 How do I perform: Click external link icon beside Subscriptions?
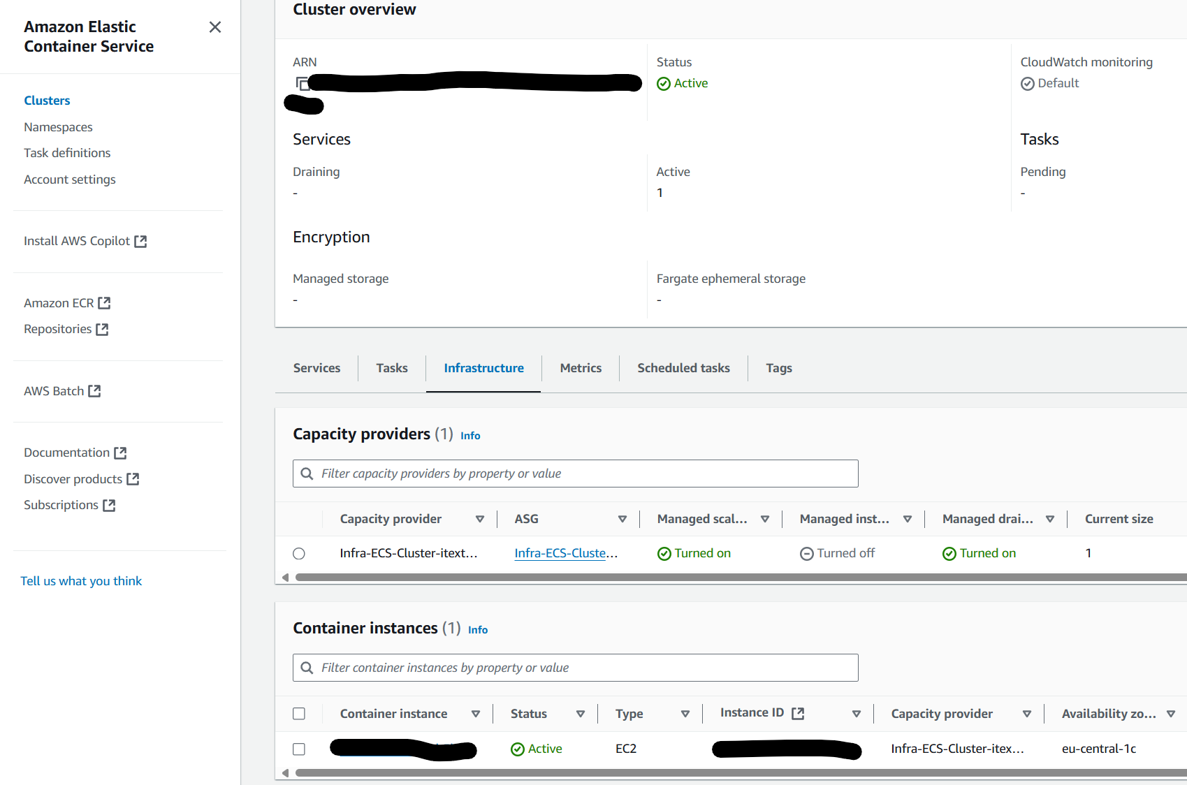[109, 506]
